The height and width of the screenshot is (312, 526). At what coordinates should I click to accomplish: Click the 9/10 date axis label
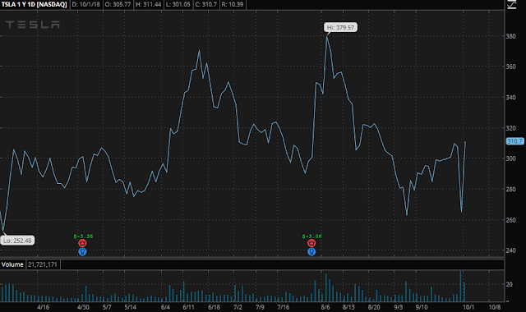[x=422, y=307]
